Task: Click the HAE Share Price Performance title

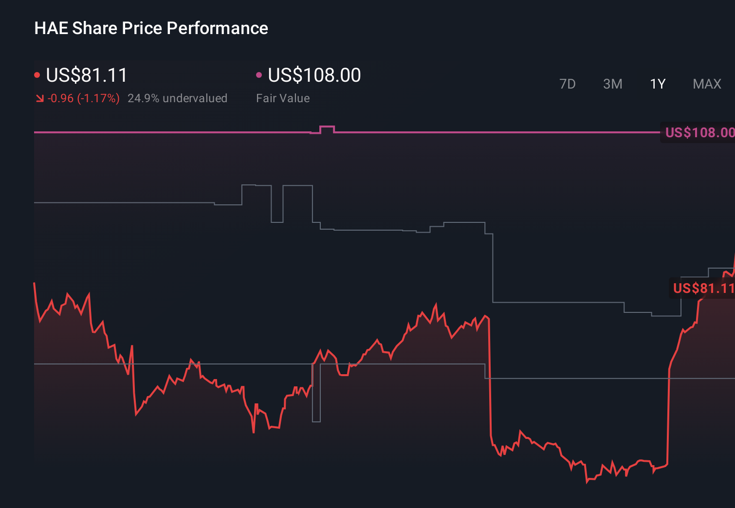Action: coord(151,28)
